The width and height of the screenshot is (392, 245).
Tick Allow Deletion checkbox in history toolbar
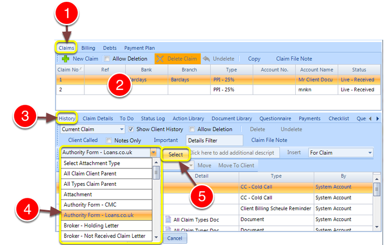pos(192,129)
